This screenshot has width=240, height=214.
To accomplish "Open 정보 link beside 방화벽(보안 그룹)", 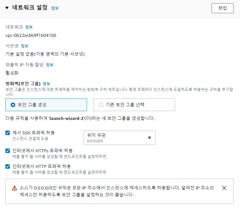I will (46, 83).
